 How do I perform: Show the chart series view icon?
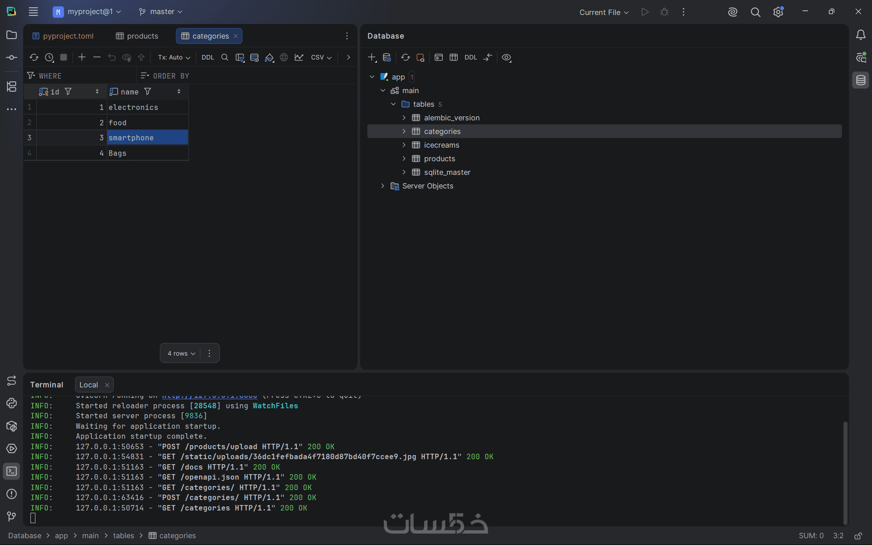click(299, 57)
